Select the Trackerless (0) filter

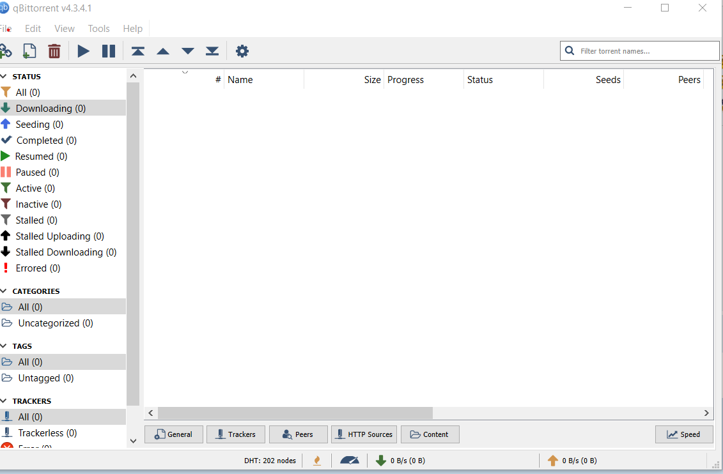pos(63,432)
